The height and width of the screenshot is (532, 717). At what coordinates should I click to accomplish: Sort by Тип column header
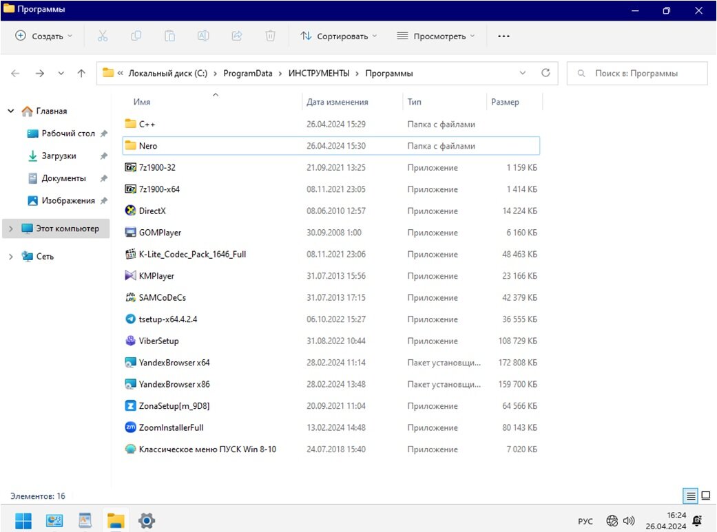click(414, 102)
